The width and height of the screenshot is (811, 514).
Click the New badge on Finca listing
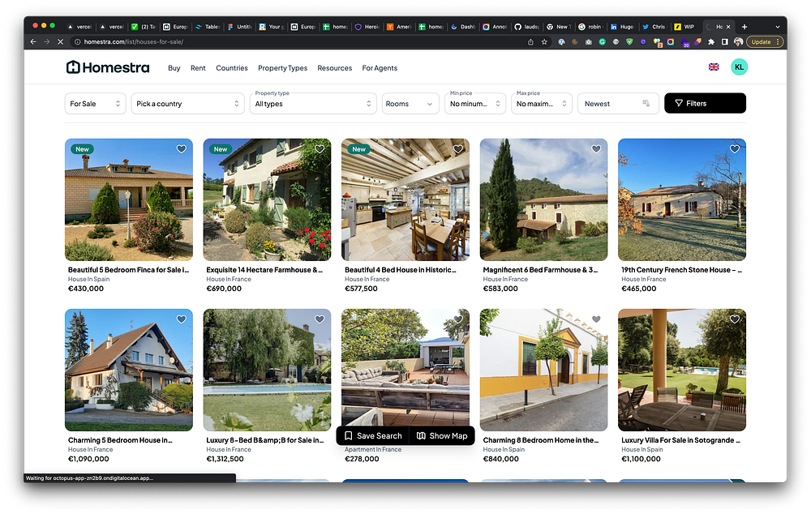coord(82,149)
